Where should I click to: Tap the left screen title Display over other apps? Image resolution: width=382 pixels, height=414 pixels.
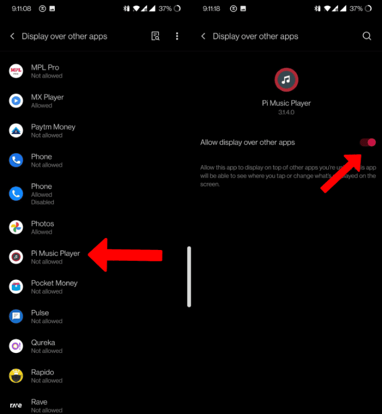point(65,36)
